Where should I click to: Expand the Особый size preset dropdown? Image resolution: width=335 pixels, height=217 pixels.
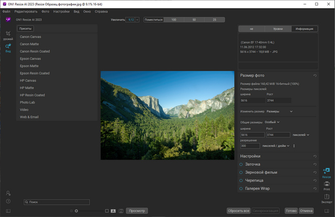pyautogui.click(x=272, y=122)
